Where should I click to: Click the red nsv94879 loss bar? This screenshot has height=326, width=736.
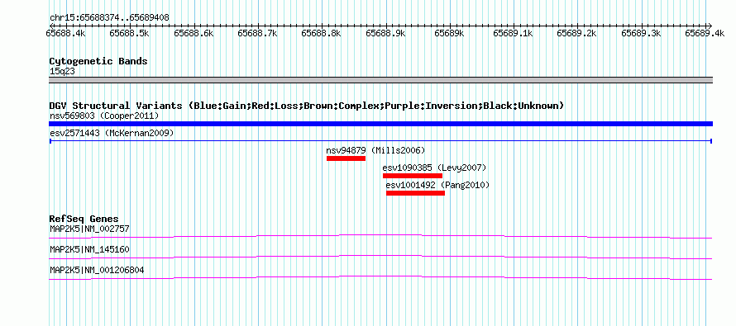click(x=346, y=158)
